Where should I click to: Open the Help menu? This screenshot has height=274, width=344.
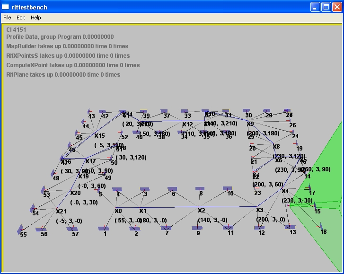click(x=36, y=18)
